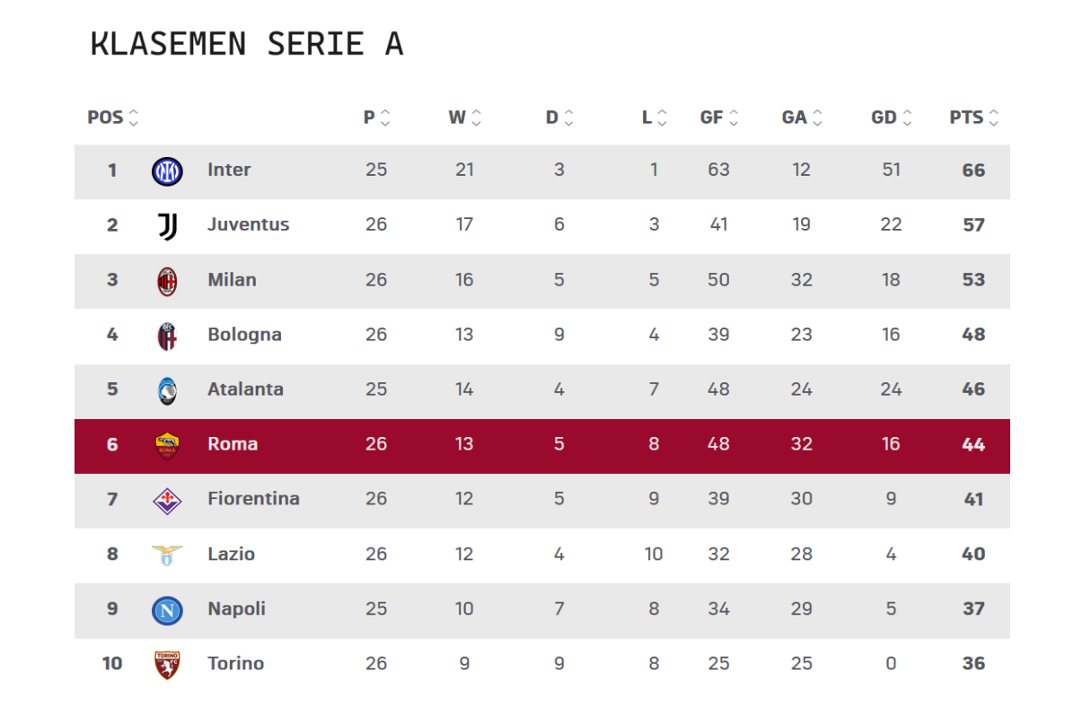Select the AC Milan crest icon
The width and height of the screenshot is (1091, 709).
click(166, 280)
